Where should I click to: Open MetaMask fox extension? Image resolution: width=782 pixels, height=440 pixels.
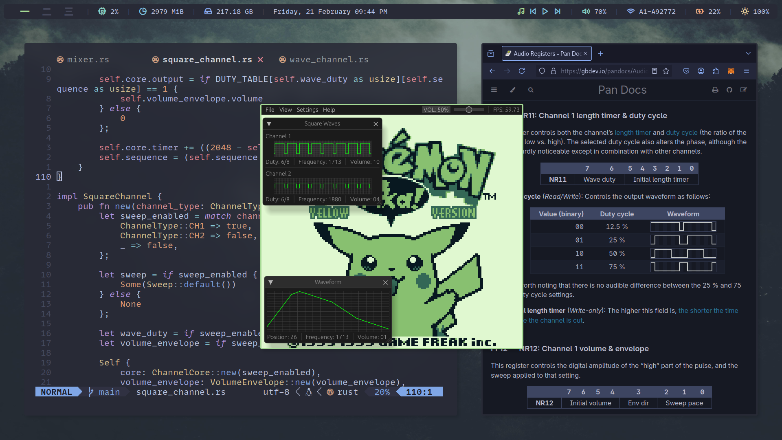pos(731,71)
